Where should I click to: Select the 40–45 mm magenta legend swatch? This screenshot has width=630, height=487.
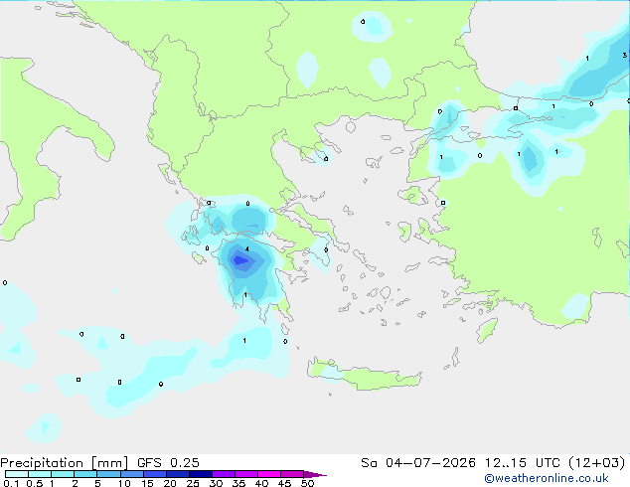click(x=269, y=474)
